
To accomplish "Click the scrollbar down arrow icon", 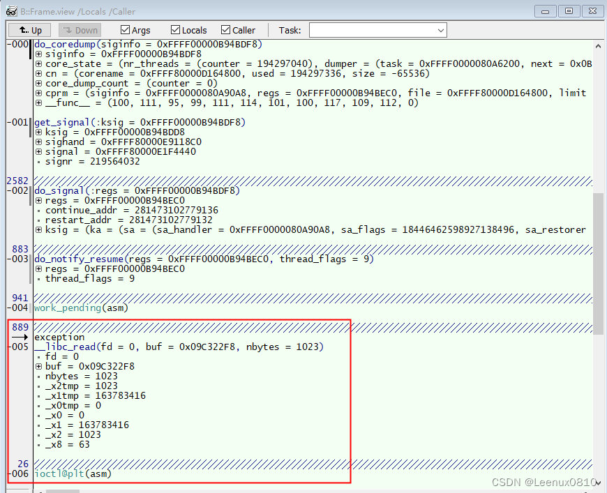I will coord(598,483).
